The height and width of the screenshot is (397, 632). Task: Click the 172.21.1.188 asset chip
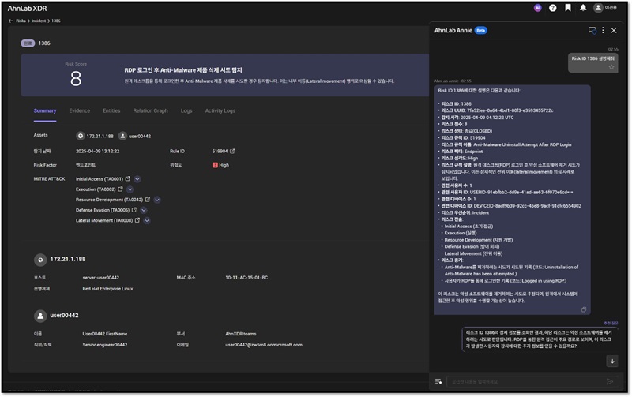tap(95, 136)
